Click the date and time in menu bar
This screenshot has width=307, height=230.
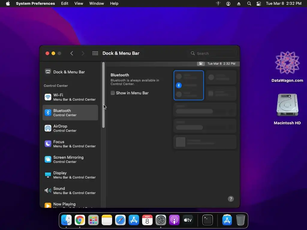(x=284, y=4)
